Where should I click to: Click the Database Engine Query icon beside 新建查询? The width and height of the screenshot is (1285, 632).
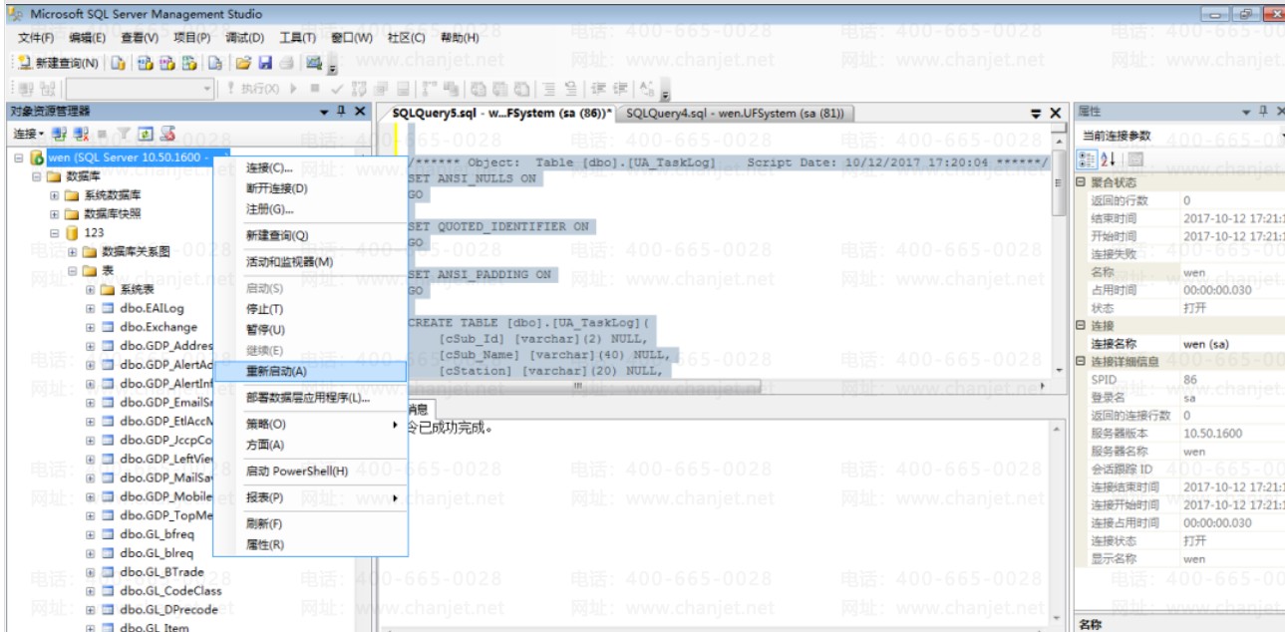click(x=120, y=63)
